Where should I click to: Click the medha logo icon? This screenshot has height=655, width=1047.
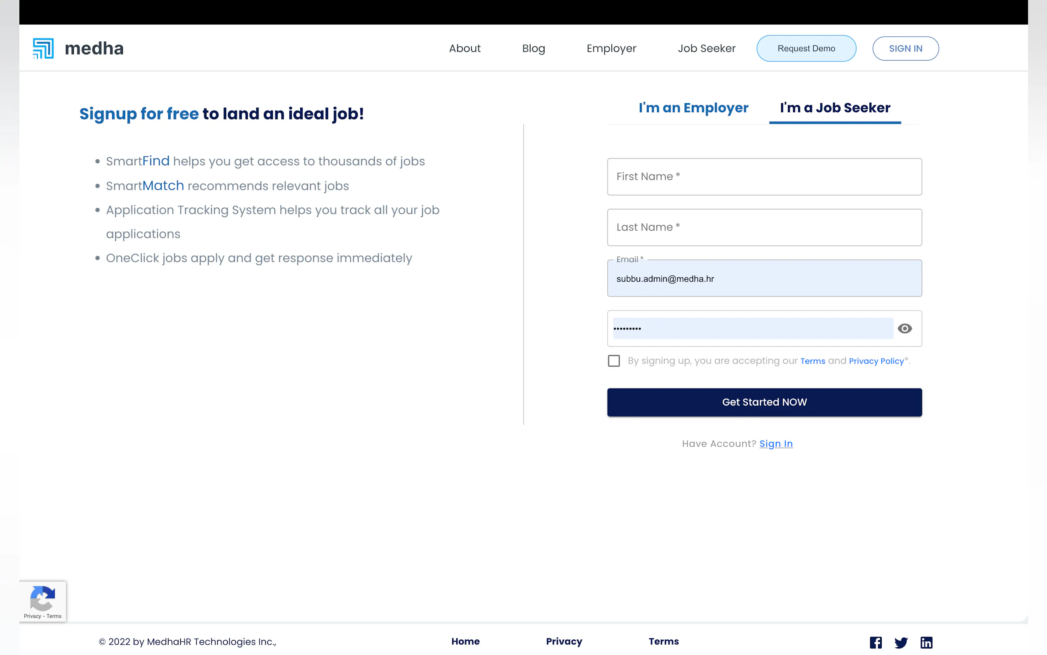point(43,48)
